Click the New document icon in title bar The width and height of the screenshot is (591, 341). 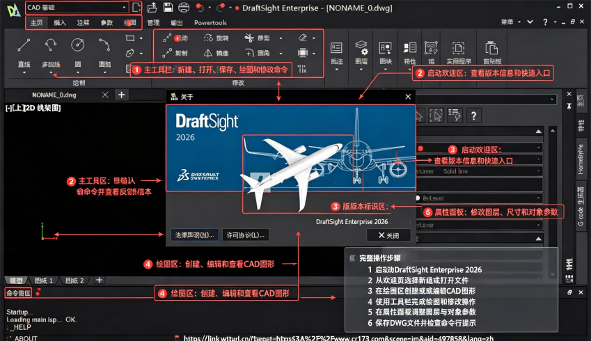pyautogui.click(x=136, y=7)
